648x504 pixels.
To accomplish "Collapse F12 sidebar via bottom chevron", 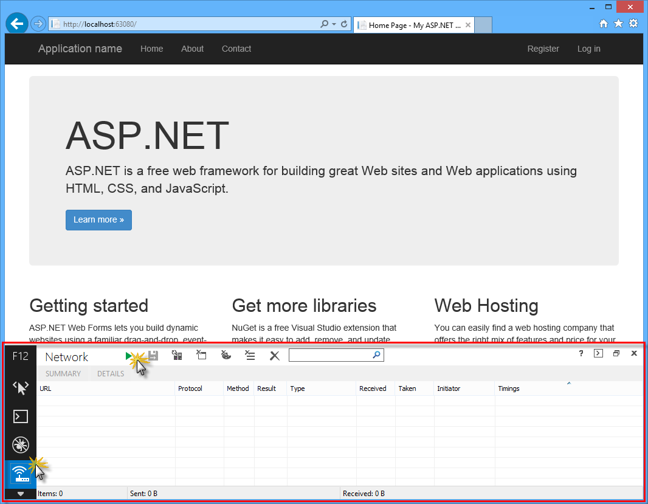I will (20, 494).
